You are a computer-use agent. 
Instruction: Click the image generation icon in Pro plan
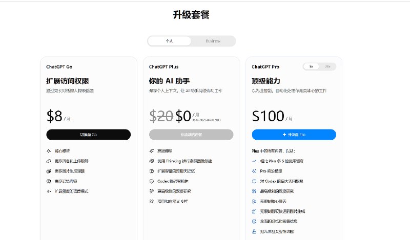[254, 211]
